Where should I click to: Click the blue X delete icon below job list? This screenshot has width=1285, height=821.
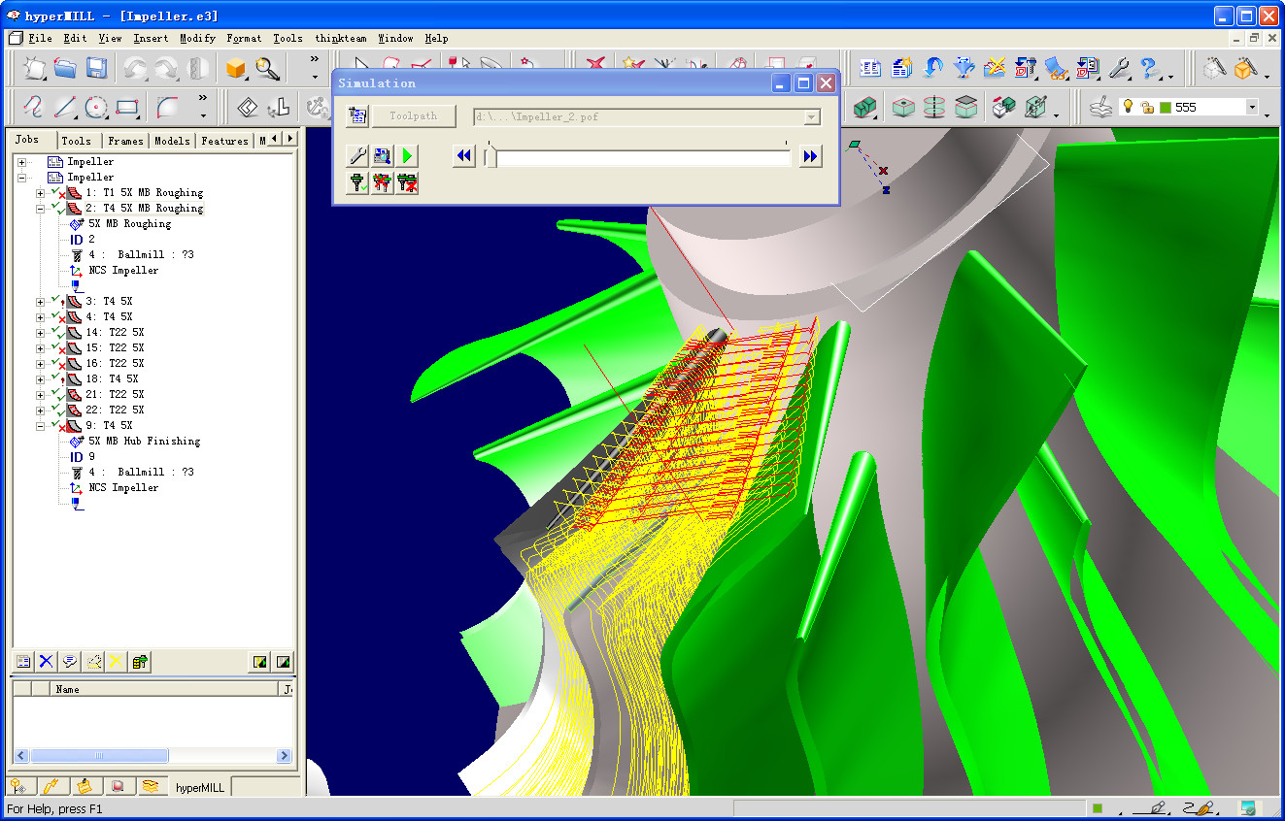coord(46,662)
